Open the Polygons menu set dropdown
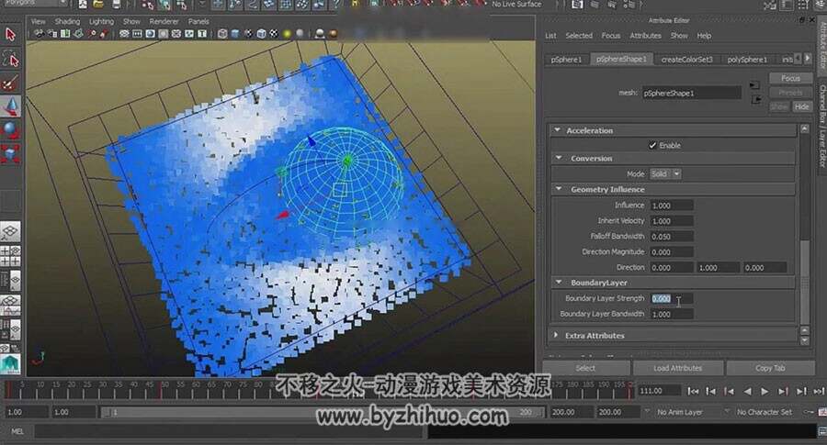Viewport: 827px width, 445px height. (x=35, y=4)
